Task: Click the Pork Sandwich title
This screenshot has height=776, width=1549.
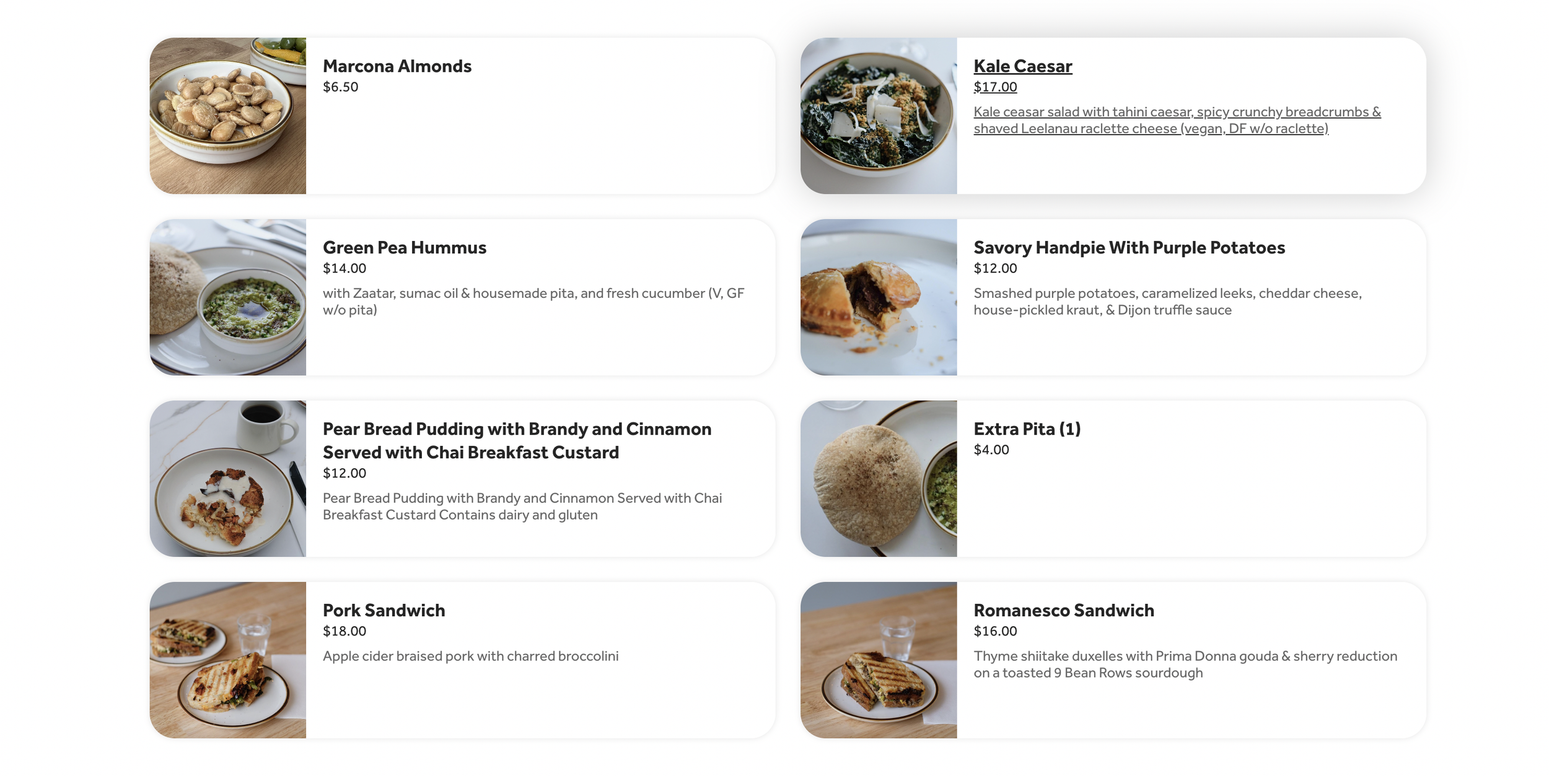Action: 384,611
